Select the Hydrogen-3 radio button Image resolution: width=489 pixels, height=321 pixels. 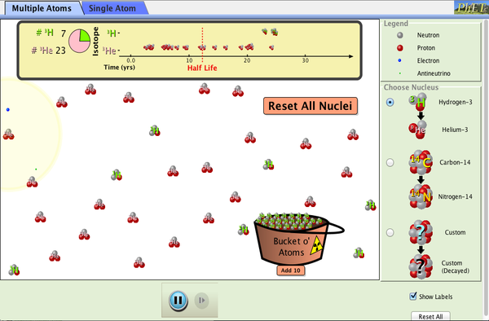pyautogui.click(x=390, y=102)
